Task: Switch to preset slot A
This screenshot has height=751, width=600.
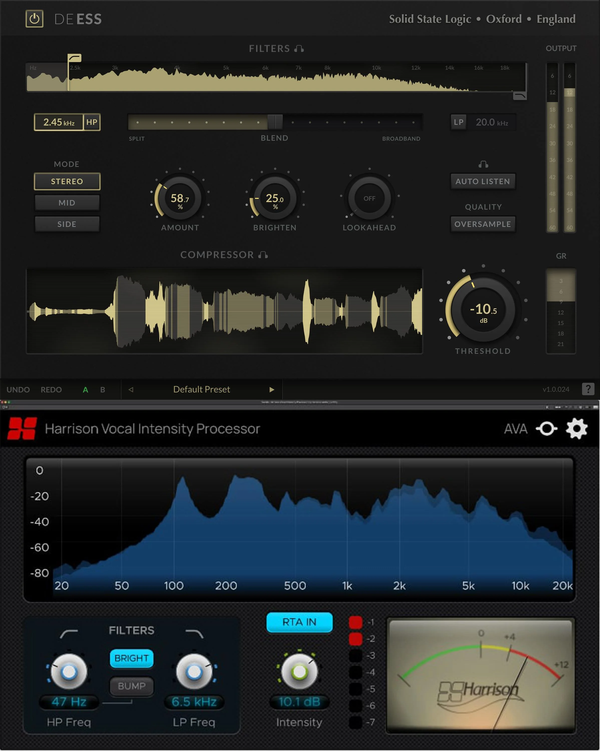Action: pyautogui.click(x=85, y=390)
